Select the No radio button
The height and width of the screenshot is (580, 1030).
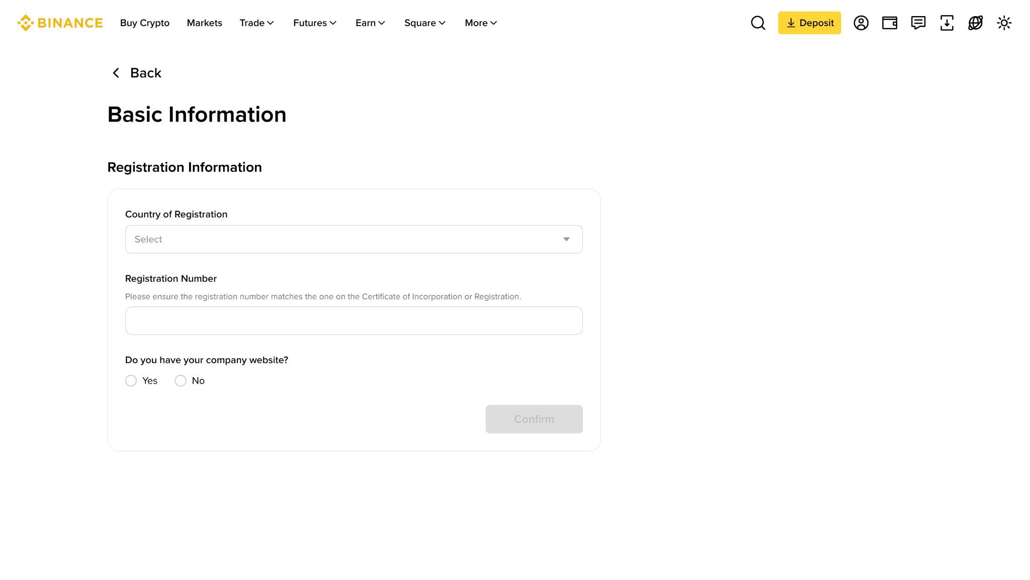click(181, 381)
